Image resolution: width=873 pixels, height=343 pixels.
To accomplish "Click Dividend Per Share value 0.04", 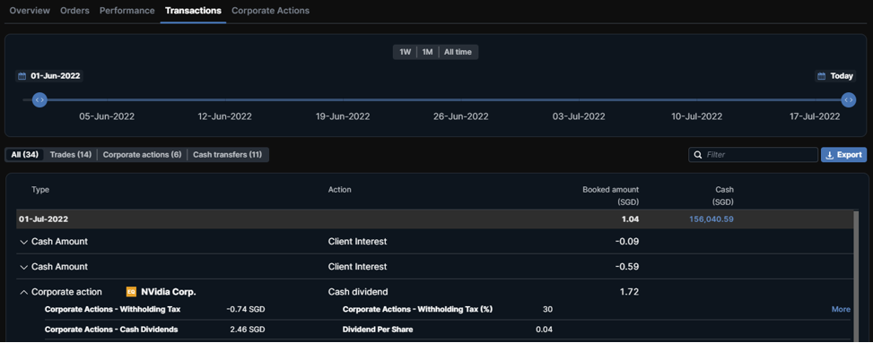I will [544, 329].
